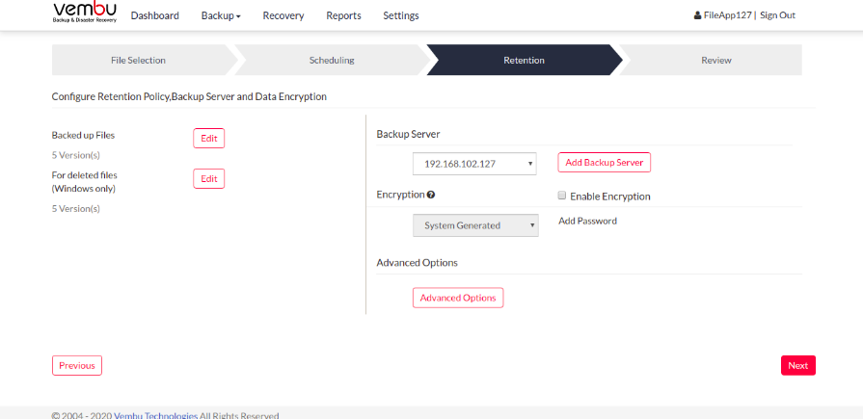Click the Encryption help question mark icon
This screenshot has height=419, width=863.
click(x=431, y=195)
